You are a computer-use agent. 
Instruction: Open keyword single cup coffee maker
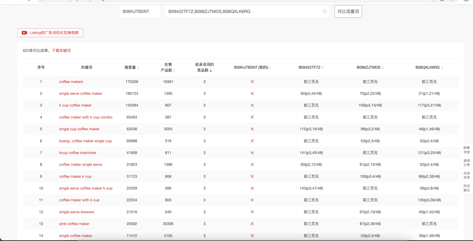coord(79,129)
